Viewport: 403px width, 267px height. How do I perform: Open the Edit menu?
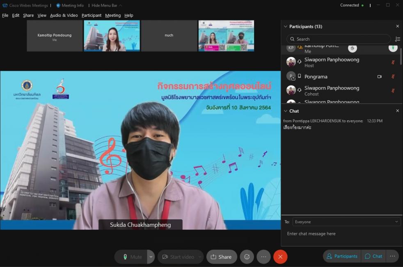point(16,16)
